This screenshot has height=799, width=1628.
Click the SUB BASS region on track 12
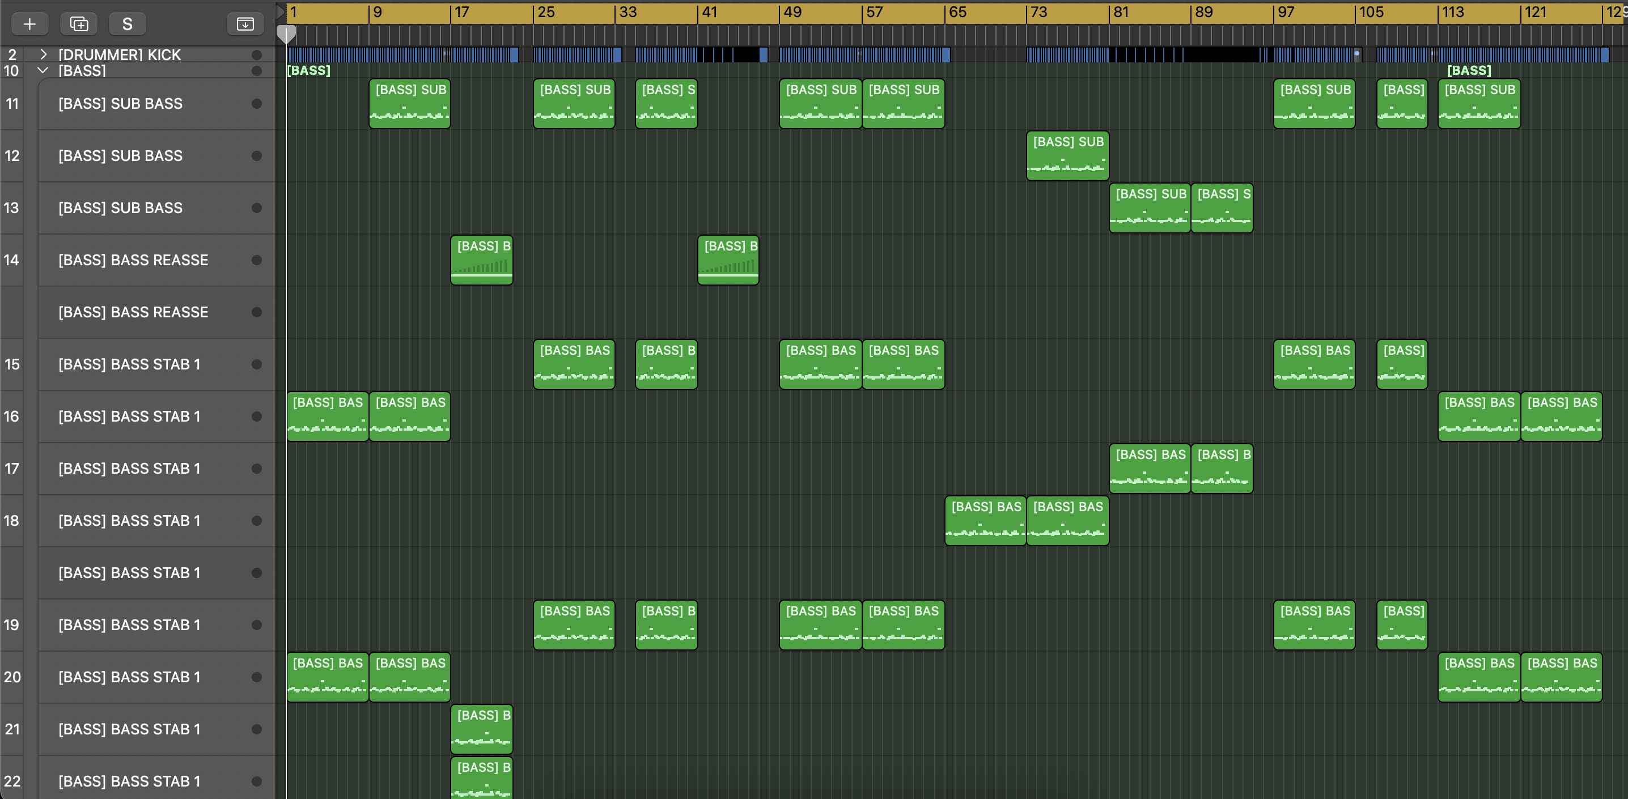[1067, 156]
